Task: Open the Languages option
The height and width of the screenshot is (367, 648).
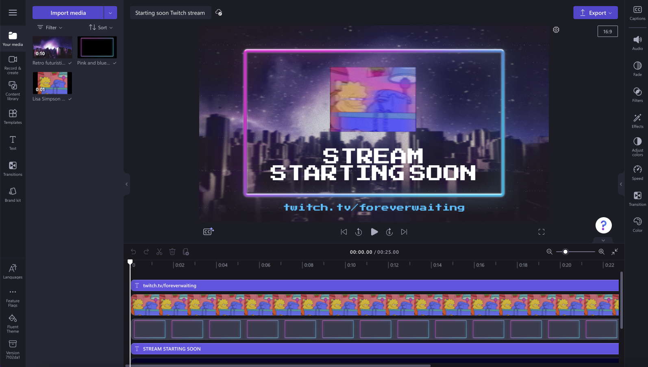Action: click(x=13, y=271)
